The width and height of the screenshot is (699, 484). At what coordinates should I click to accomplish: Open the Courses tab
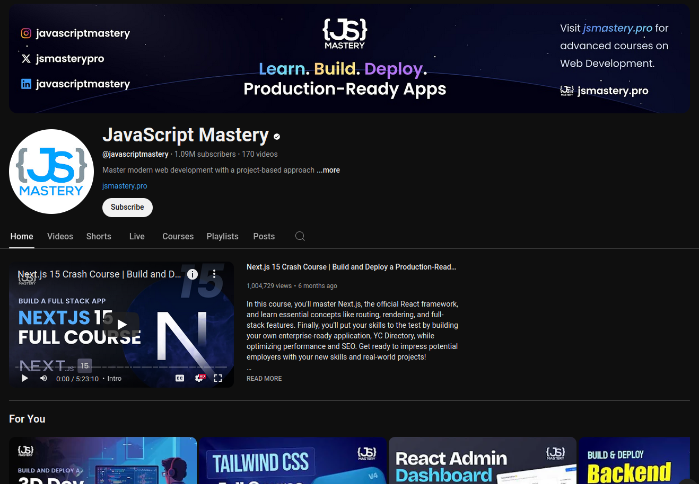tap(178, 236)
